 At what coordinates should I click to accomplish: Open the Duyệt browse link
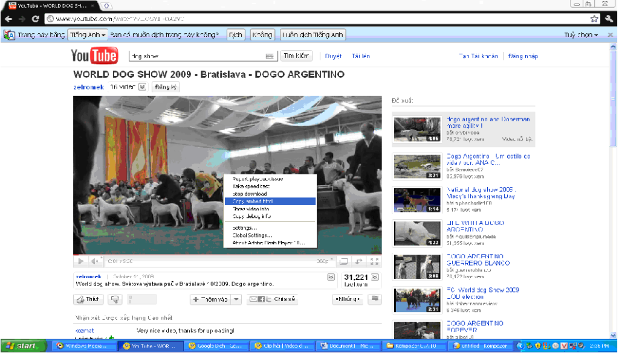tap(333, 56)
